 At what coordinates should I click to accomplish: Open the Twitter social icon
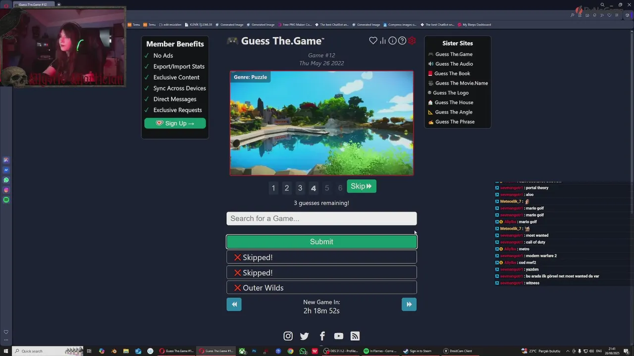pyautogui.click(x=305, y=336)
